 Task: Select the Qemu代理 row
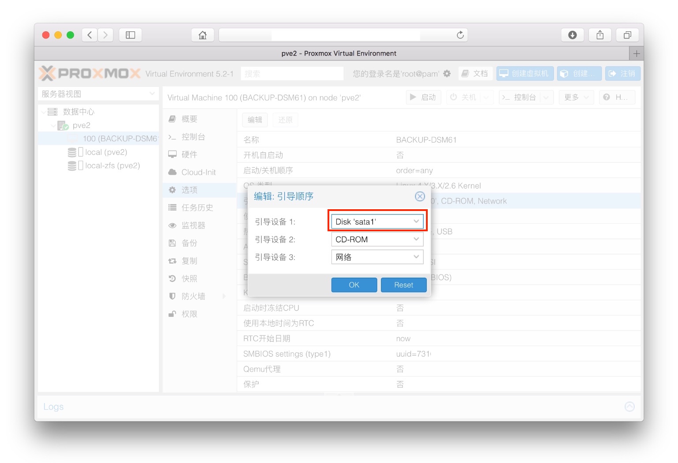click(439, 369)
